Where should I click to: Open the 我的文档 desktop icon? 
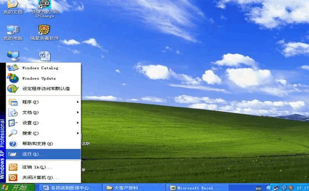click(13, 7)
